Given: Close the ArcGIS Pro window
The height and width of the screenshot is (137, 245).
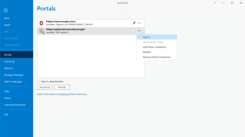Looking at the screenshot, I should point(241,3).
